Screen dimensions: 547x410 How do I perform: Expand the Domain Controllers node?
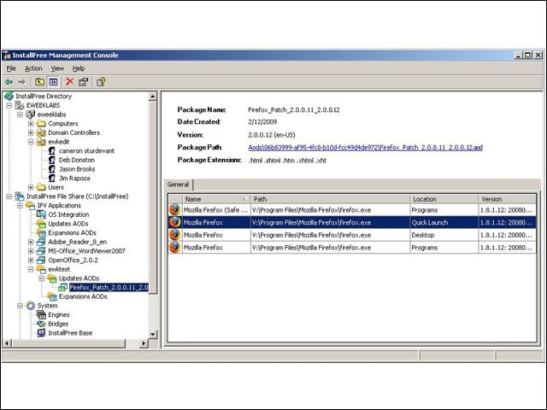click(x=31, y=132)
